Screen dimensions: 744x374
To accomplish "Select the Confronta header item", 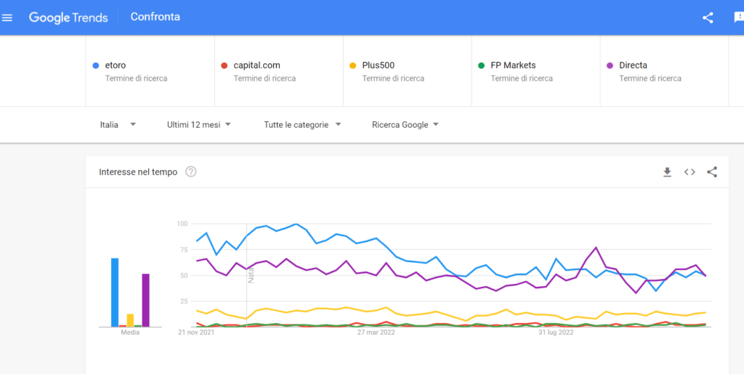I will tap(155, 17).
